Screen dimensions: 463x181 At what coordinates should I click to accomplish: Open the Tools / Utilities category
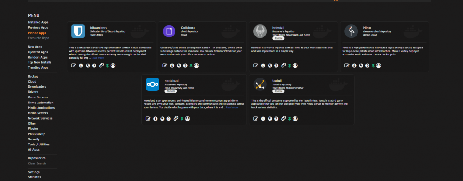(x=39, y=145)
